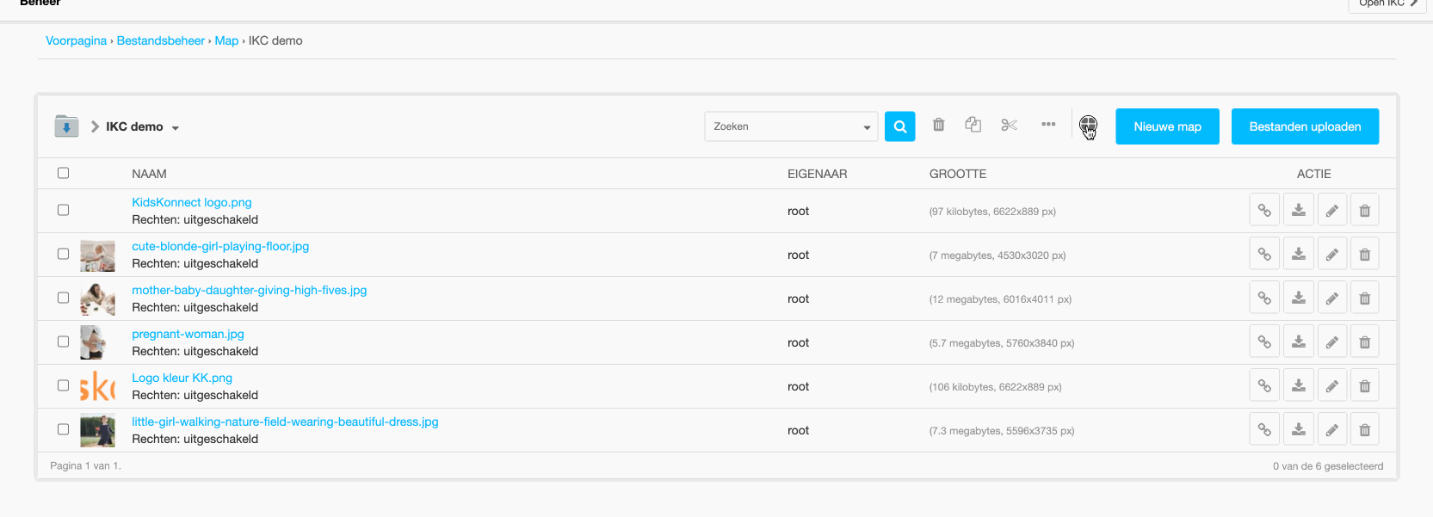This screenshot has width=1433, height=517.
Task: Edit Logo kleur KK.png with pencil icon
Action: tap(1331, 386)
